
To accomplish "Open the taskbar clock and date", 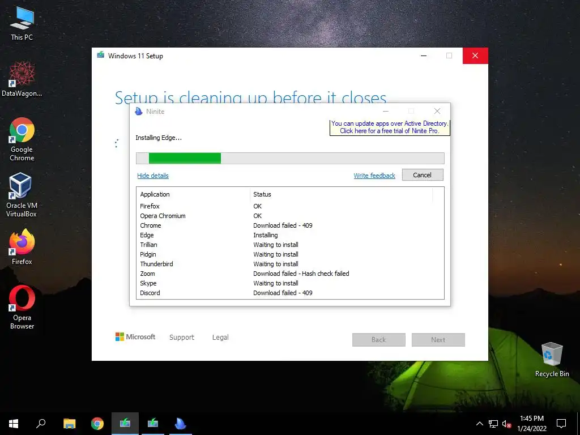I will point(532,424).
